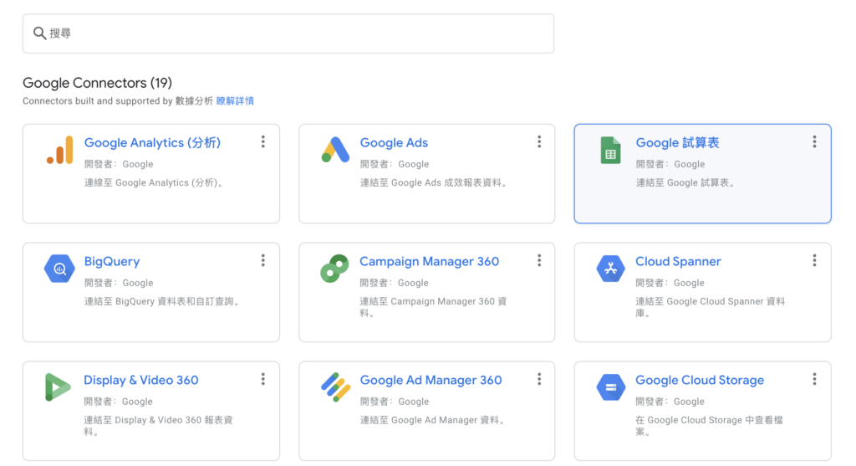The height and width of the screenshot is (466, 856).
Task: Click the 瞭解詳情 learn more link
Action: click(235, 101)
